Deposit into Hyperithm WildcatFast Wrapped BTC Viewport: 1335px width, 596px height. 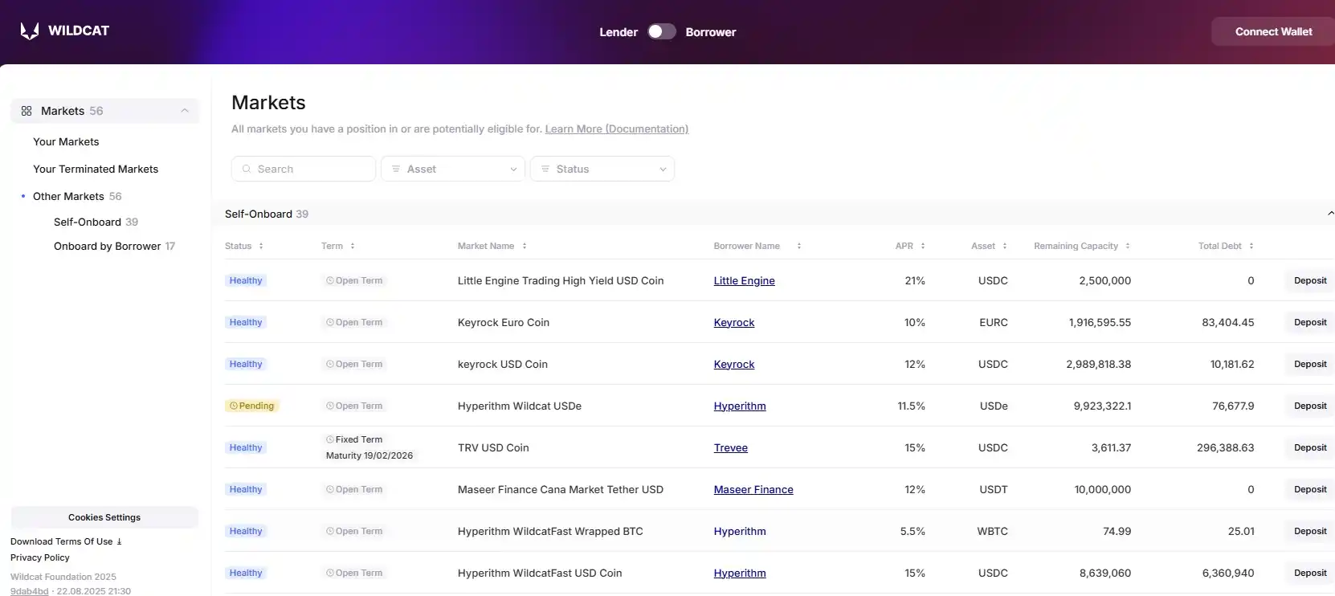[1310, 531]
